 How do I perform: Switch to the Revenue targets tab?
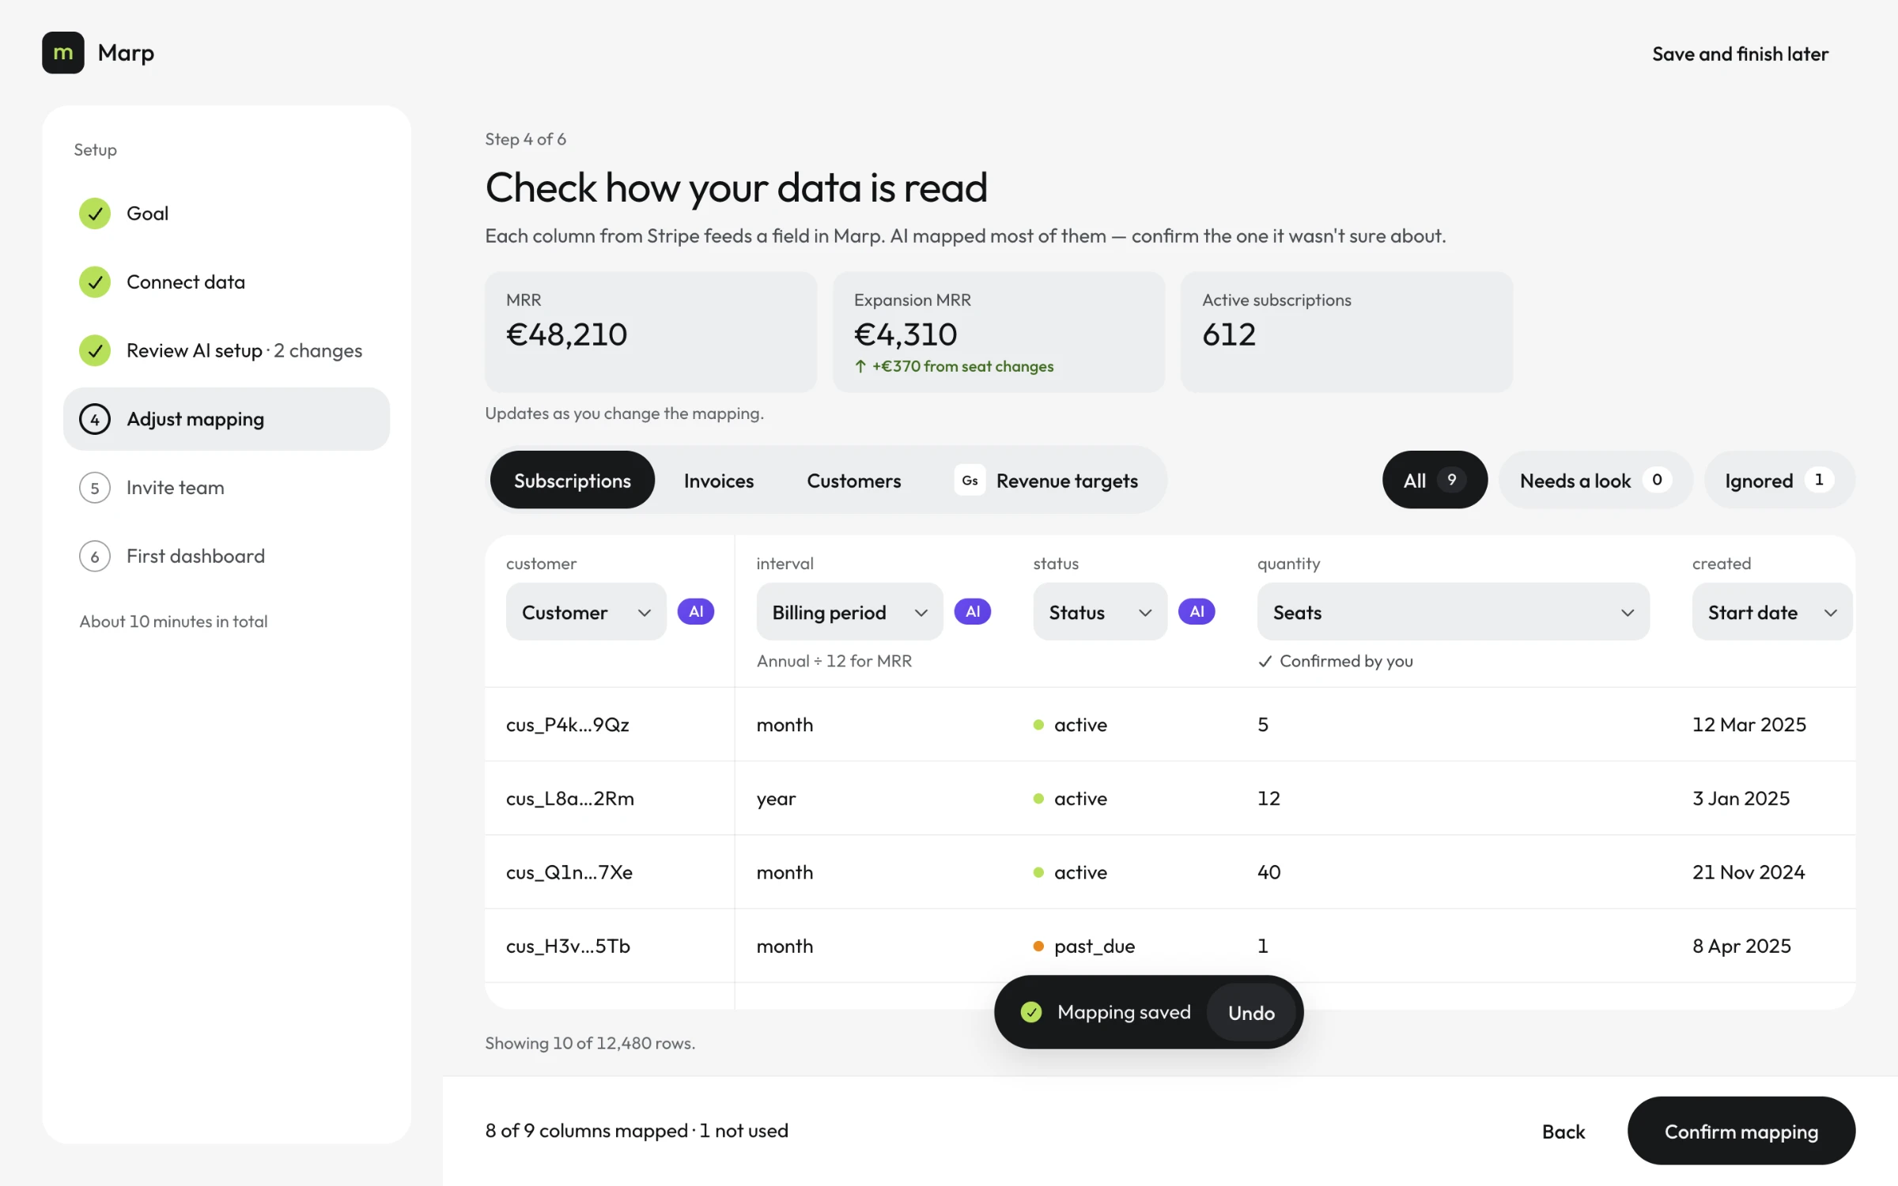pyautogui.click(x=1047, y=480)
